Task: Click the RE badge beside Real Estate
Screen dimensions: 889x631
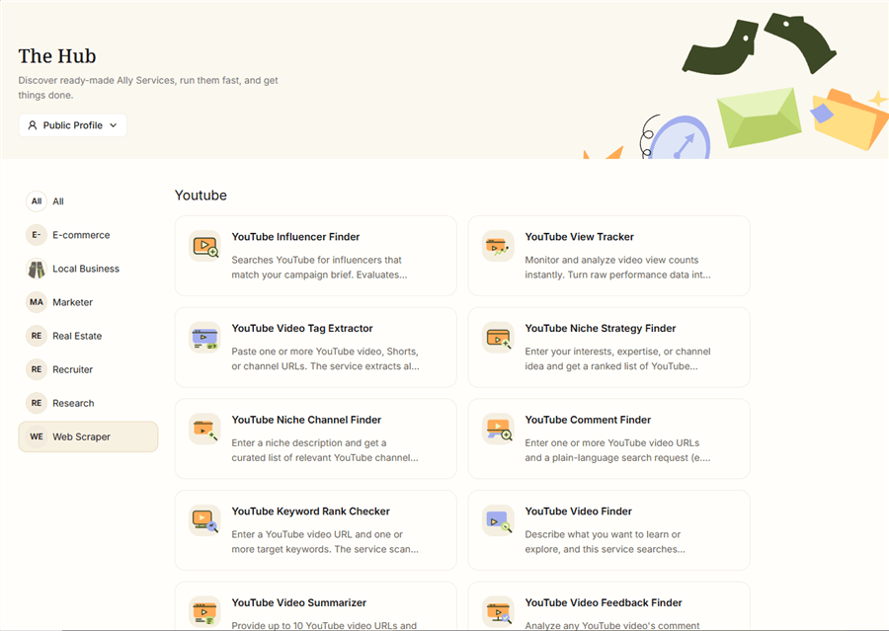Action: [37, 336]
